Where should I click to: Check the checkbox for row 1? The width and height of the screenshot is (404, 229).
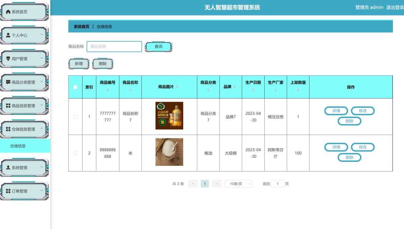[75, 117]
